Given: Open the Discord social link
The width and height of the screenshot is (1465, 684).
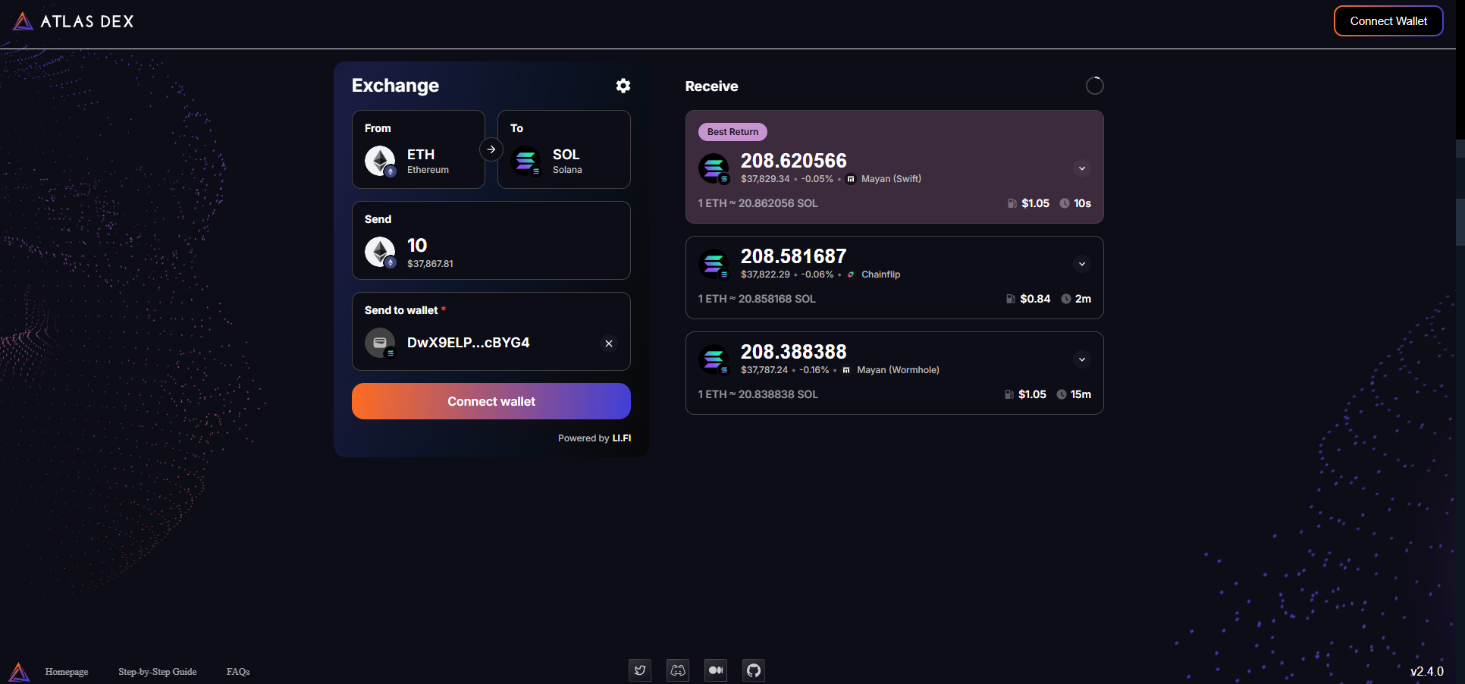Looking at the screenshot, I should [677, 670].
